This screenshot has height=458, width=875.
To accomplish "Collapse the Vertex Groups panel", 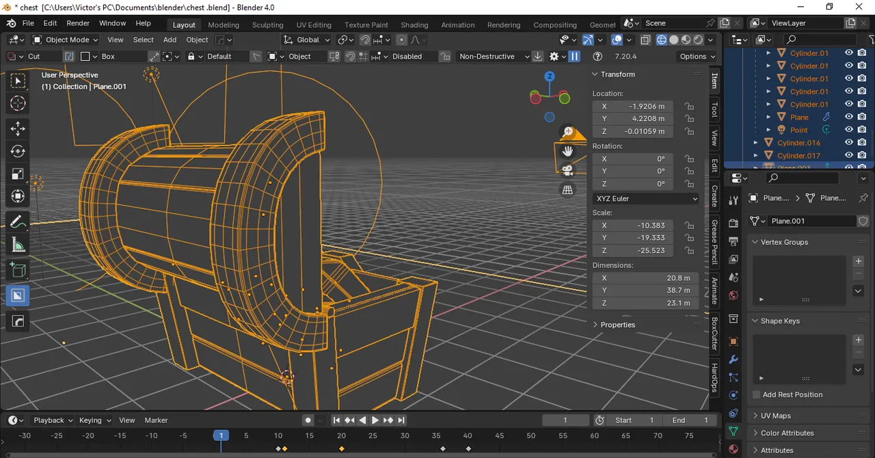I will point(783,242).
